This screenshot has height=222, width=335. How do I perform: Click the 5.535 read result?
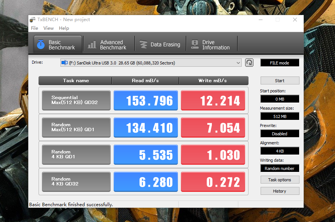[146, 155]
